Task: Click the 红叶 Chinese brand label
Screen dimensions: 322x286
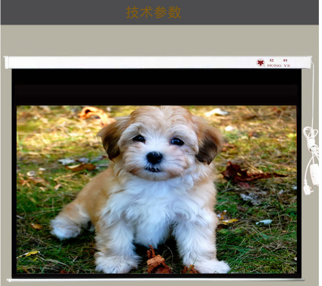Action: [279, 60]
